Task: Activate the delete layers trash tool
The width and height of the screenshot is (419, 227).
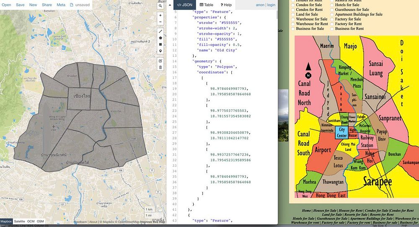Action: pyautogui.click(x=160, y=67)
